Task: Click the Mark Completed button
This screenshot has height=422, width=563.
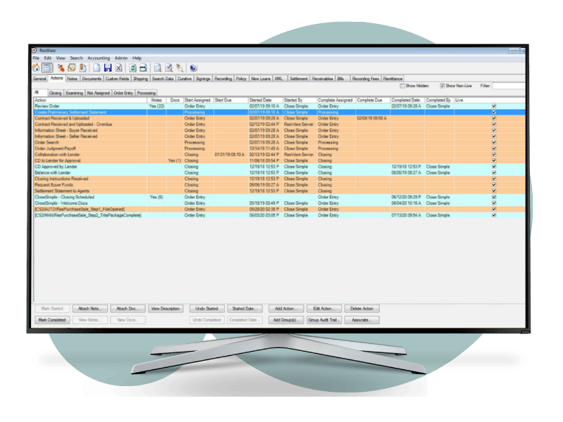Action: point(50,320)
